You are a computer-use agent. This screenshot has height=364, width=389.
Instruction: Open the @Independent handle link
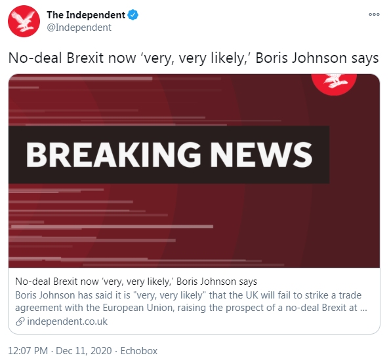(79, 27)
